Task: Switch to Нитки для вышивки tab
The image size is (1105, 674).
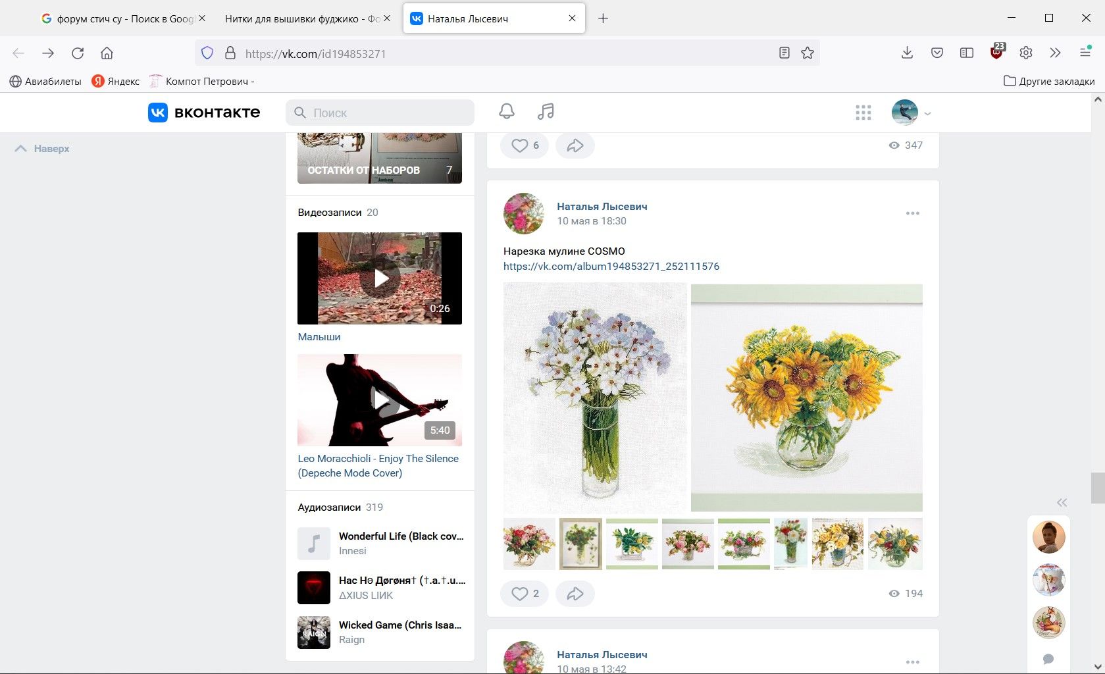Action: pyautogui.click(x=301, y=18)
